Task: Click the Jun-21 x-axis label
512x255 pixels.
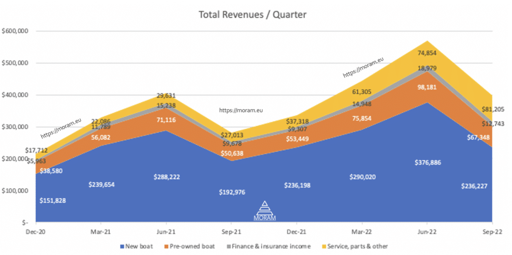Action: [x=166, y=232]
